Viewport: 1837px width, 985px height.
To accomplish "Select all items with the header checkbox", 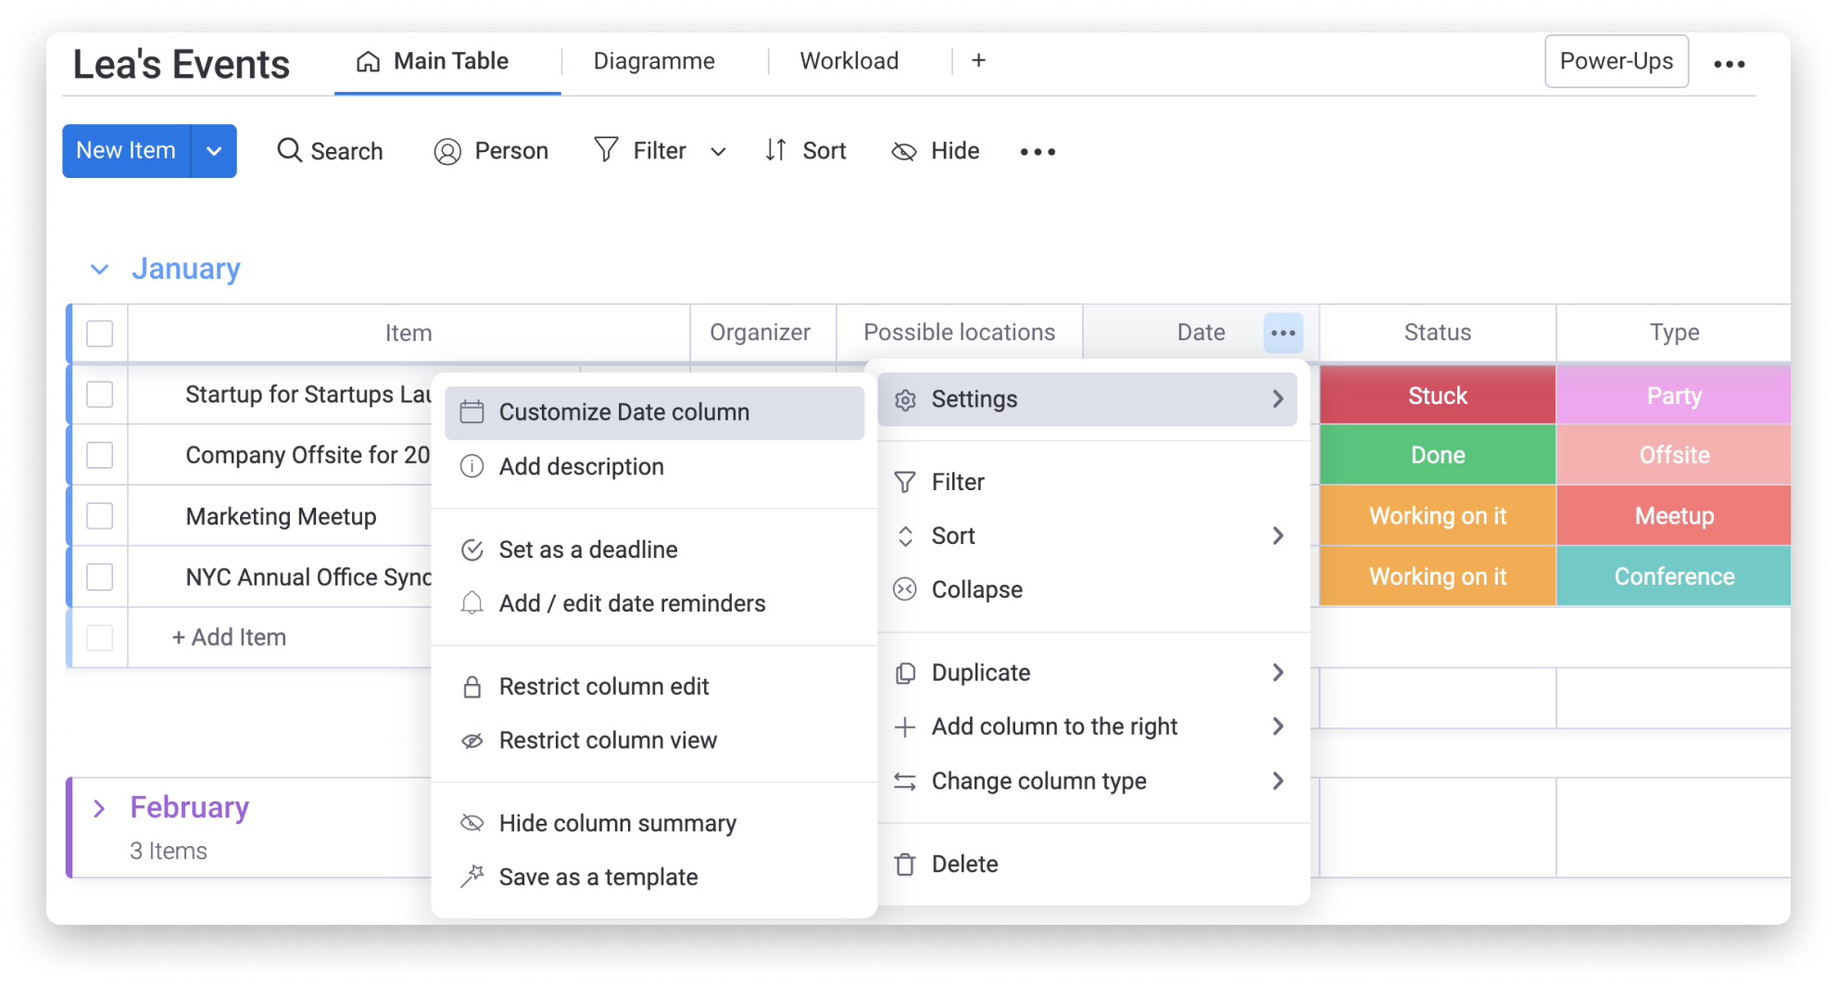I will point(99,334).
